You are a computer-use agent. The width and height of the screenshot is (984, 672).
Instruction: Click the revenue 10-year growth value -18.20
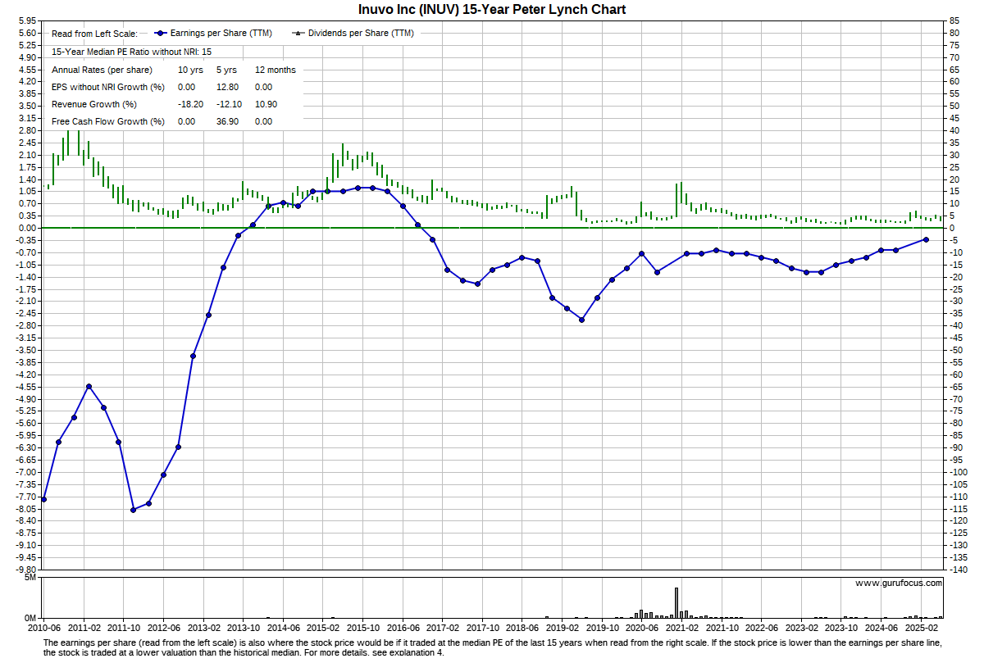[x=191, y=104]
